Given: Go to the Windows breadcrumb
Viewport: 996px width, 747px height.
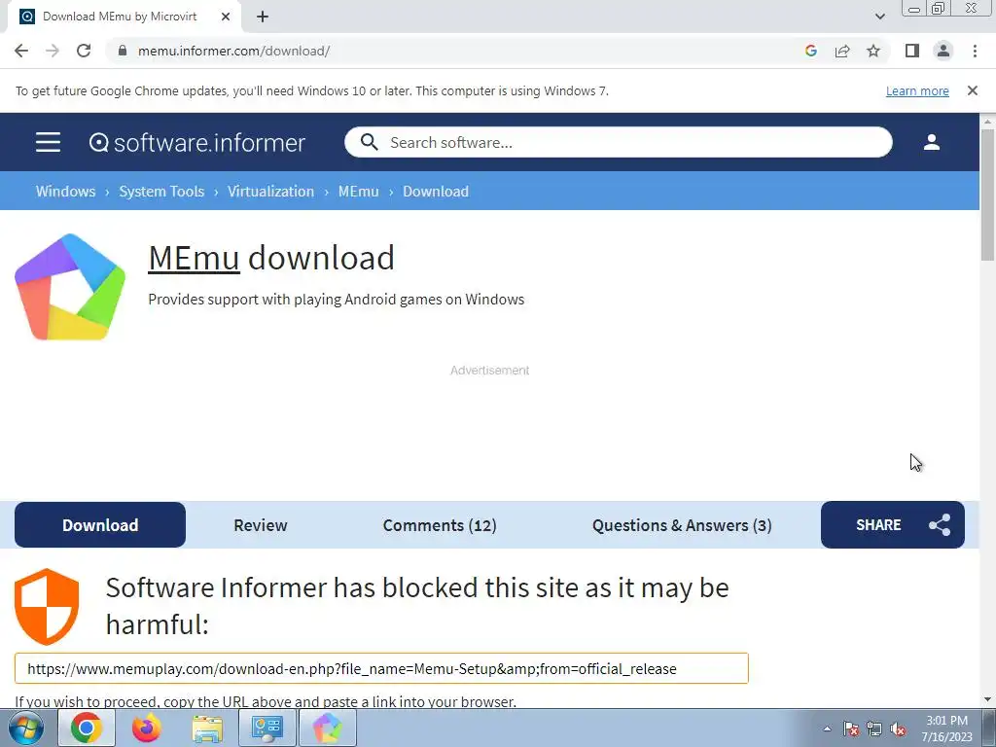Looking at the screenshot, I should tap(65, 192).
